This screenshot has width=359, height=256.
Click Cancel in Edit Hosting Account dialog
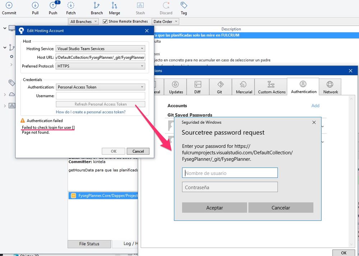click(138, 151)
